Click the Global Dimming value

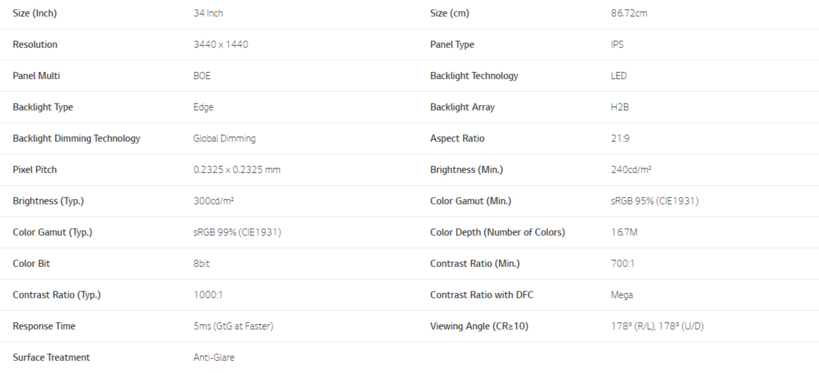(x=225, y=139)
